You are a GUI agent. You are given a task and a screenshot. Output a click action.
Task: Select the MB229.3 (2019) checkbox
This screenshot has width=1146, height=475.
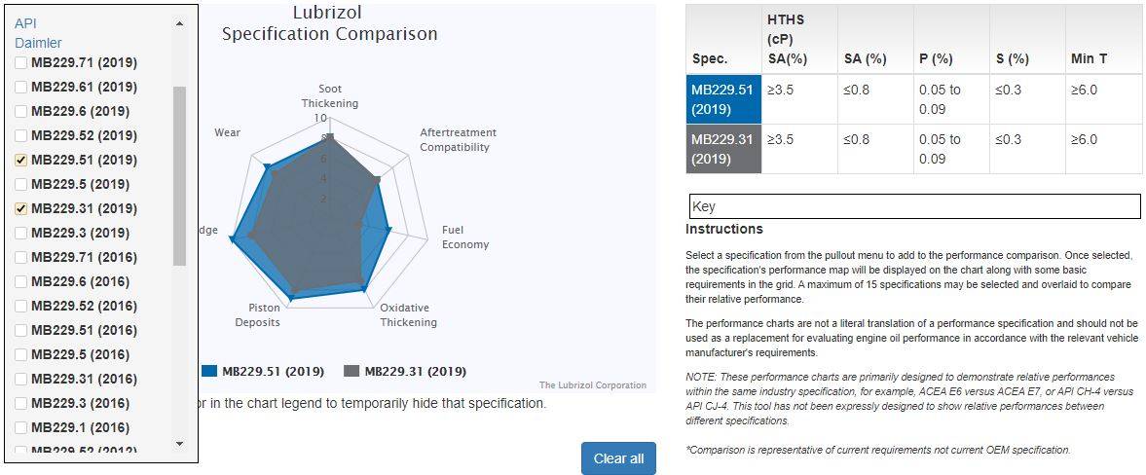coord(21,233)
